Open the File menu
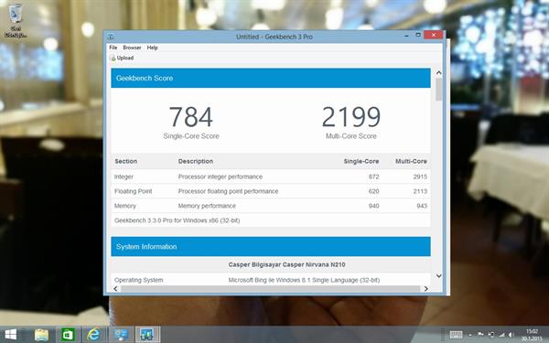This screenshot has height=343, width=549. click(113, 48)
